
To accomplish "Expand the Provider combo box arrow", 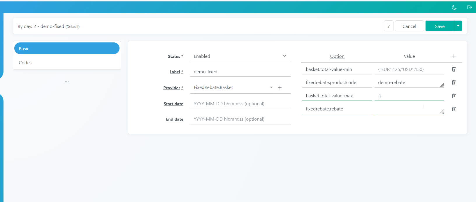I will point(271,87).
